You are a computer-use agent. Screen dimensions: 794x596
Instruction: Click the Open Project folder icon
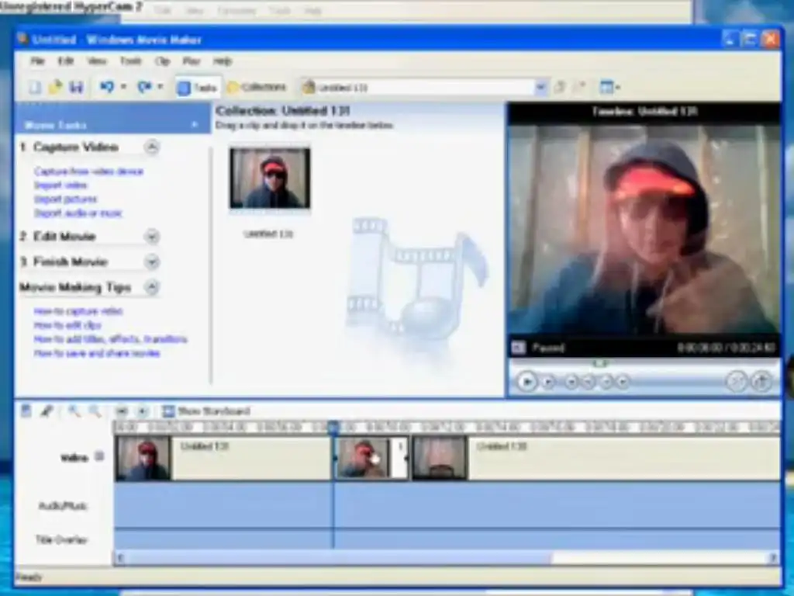point(55,87)
